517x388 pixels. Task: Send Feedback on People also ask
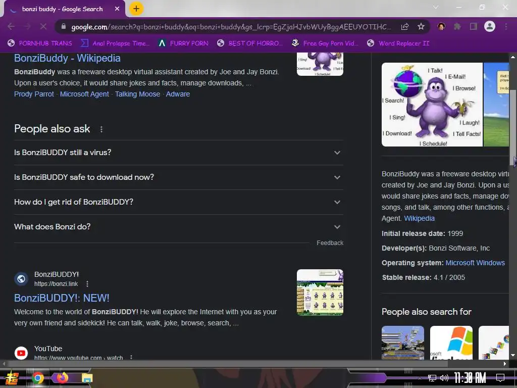(330, 243)
